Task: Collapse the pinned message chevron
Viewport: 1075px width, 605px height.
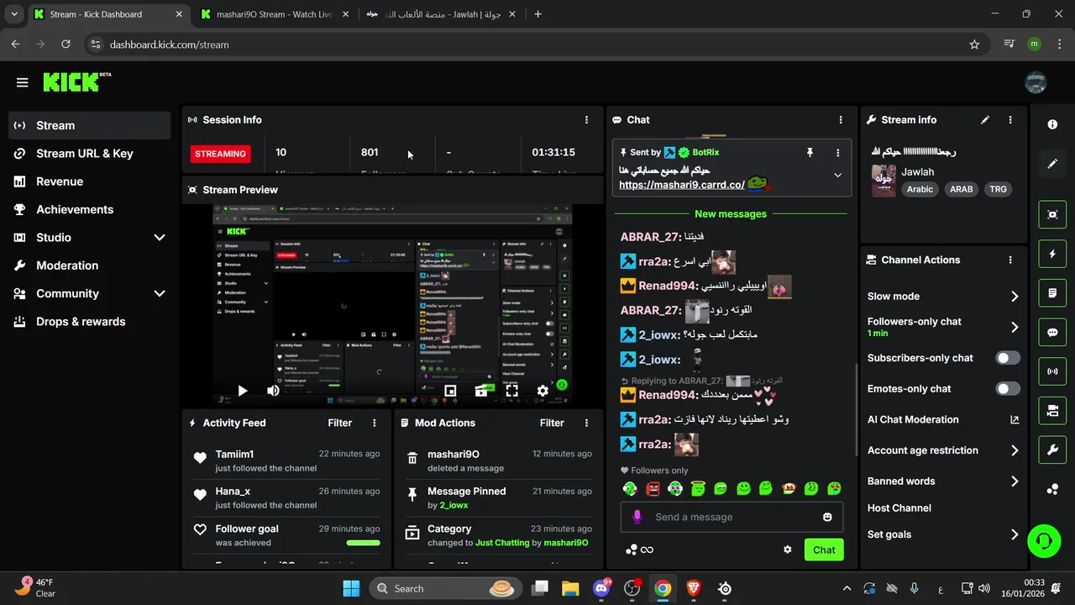Action: tap(837, 176)
